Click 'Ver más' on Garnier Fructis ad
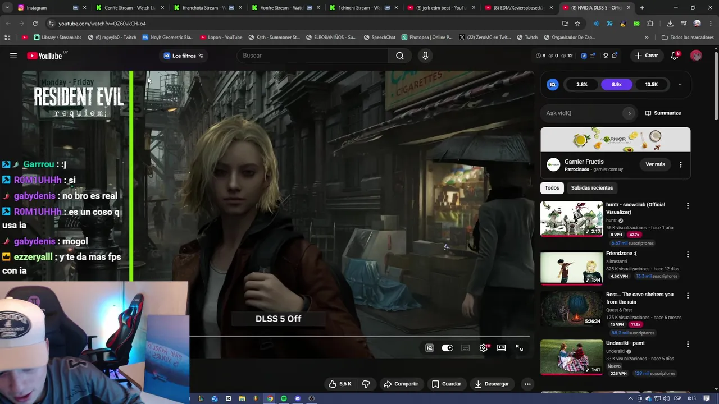This screenshot has height=404, width=719. point(655,164)
